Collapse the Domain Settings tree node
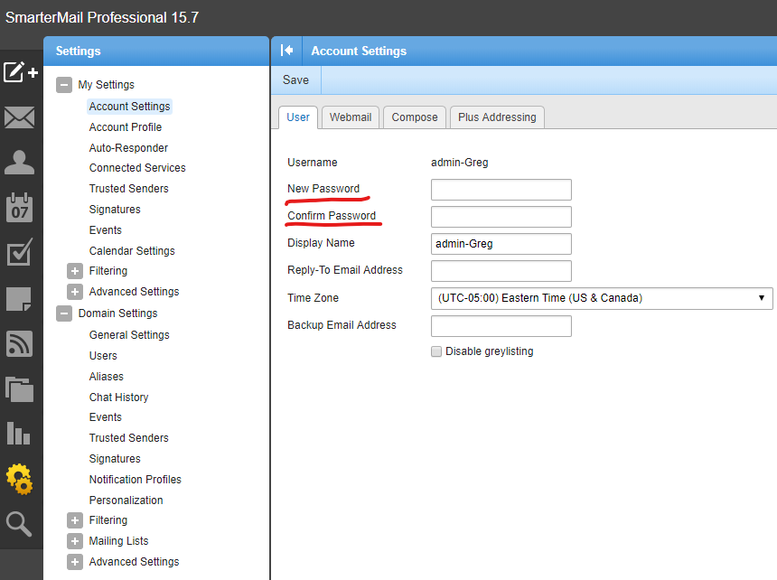Image resolution: width=777 pixels, height=580 pixels. point(64,313)
